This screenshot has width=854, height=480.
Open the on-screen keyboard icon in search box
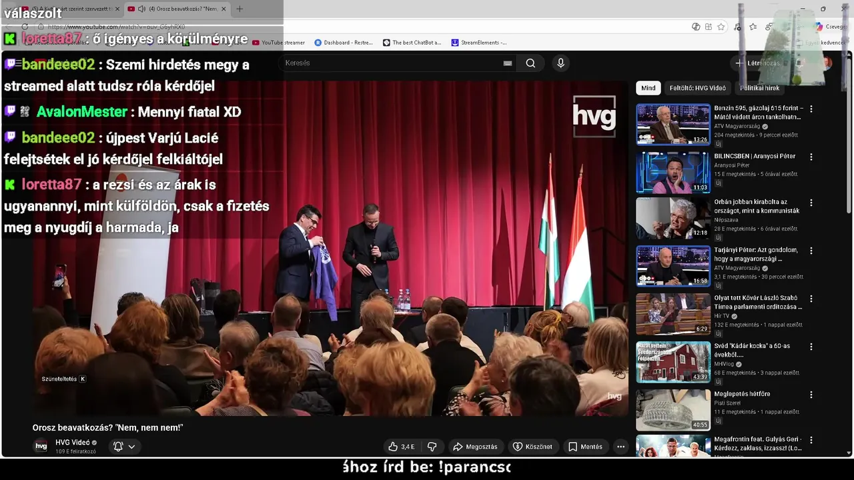point(508,63)
